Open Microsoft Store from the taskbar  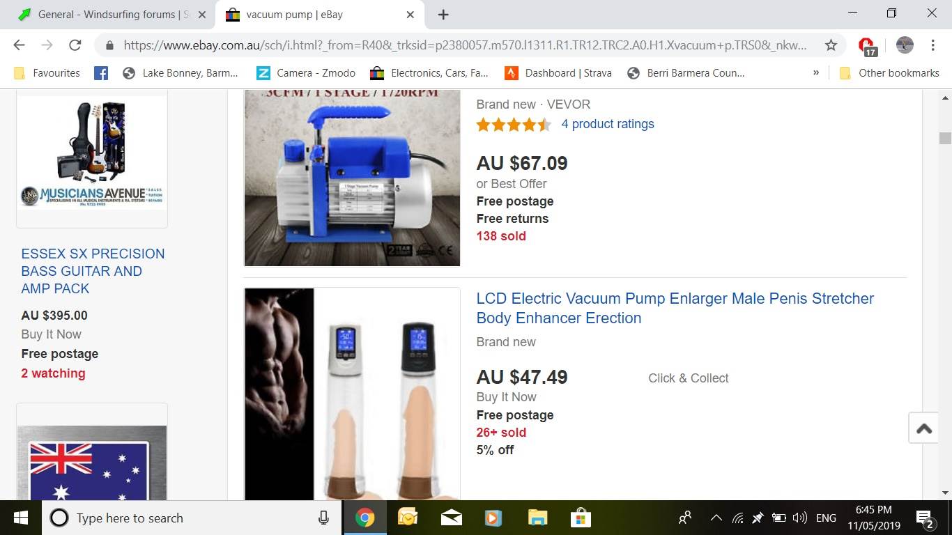point(581,518)
